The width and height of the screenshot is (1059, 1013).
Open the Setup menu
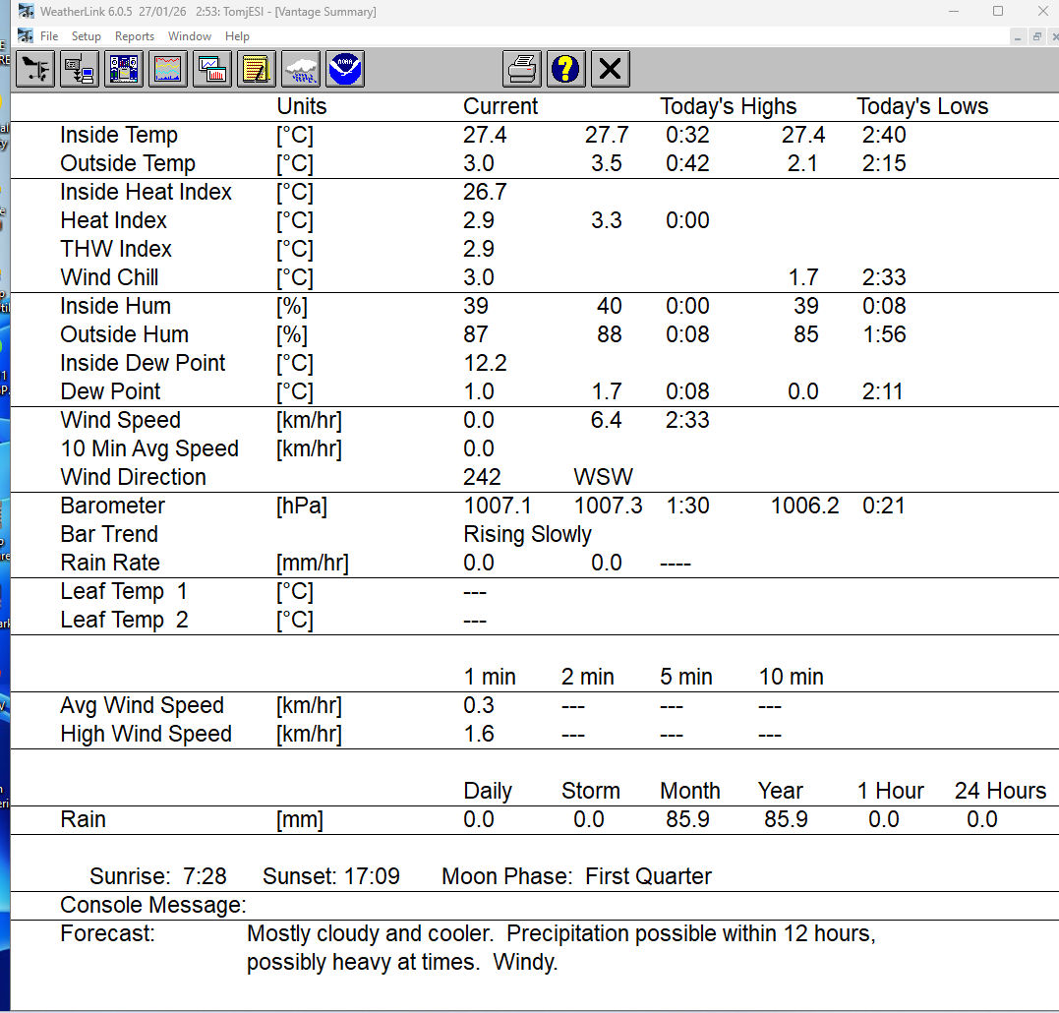pos(87,36)
